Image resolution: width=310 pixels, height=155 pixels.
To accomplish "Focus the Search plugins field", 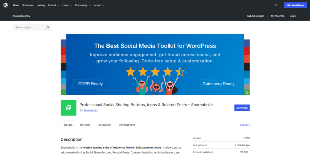I will click(32, 28).
